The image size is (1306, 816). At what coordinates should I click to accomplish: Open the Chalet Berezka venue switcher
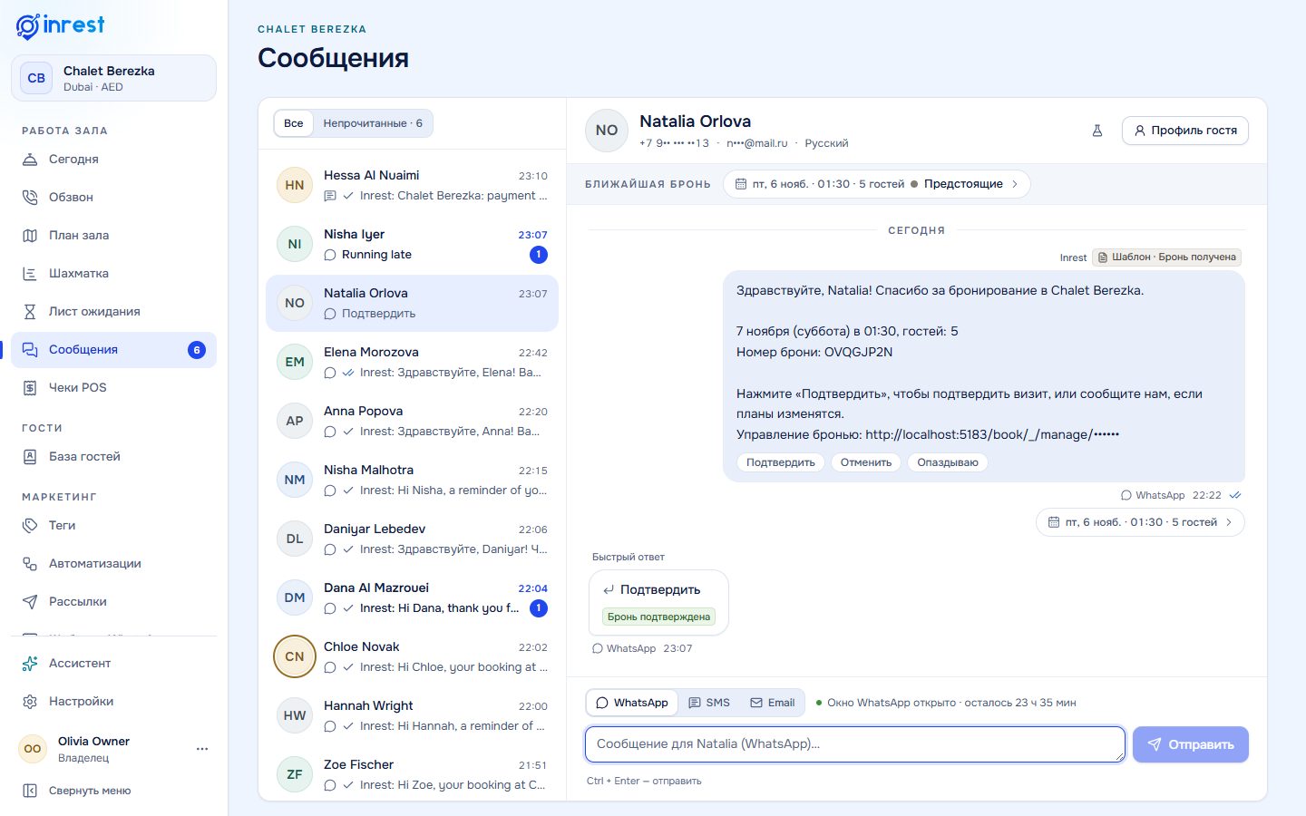pos(113,78)
